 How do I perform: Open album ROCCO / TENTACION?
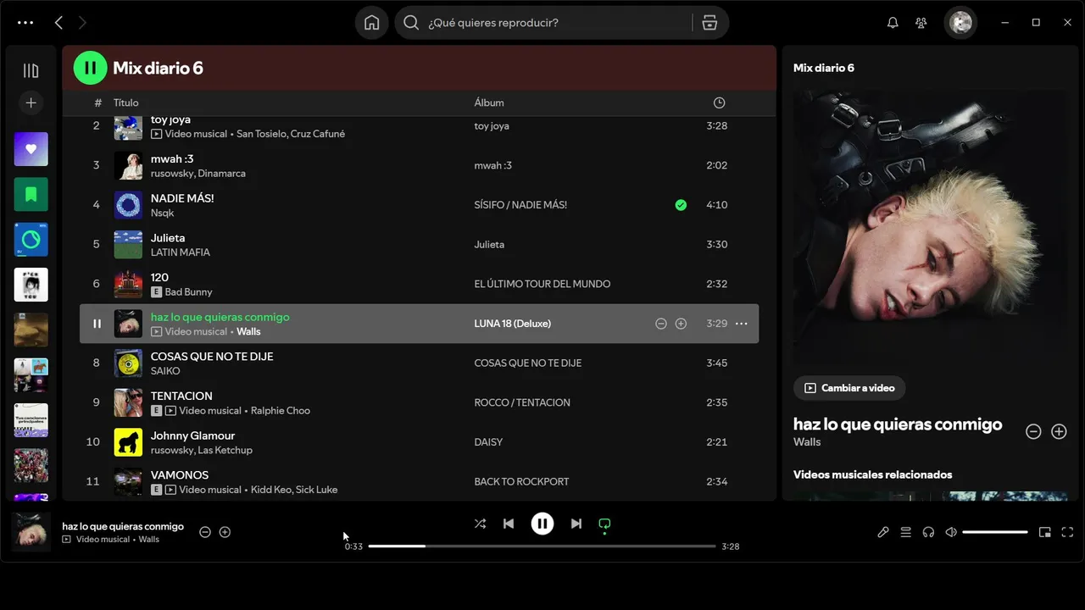coord(522,402)
